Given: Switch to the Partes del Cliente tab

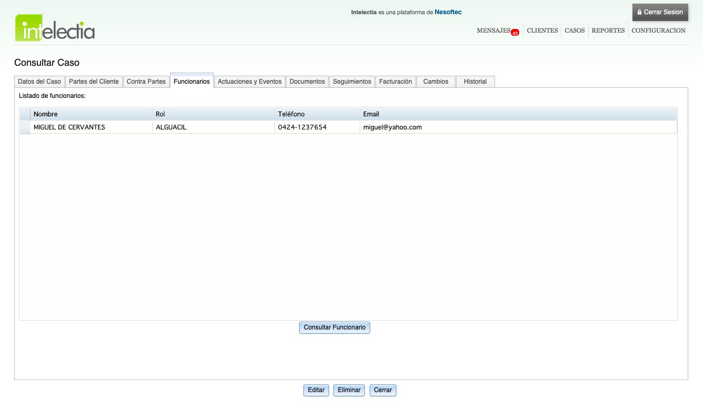Looking at the screenshot, I should click(94, 82).
